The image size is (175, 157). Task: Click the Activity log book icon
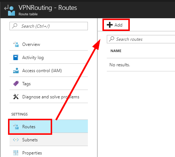[x=16, y=58]
